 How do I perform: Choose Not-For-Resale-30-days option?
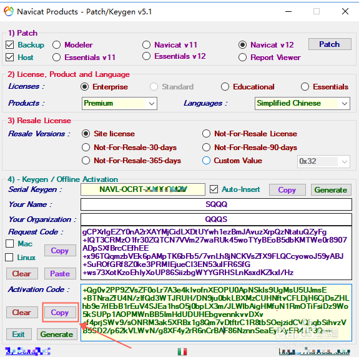click(86, 148)
